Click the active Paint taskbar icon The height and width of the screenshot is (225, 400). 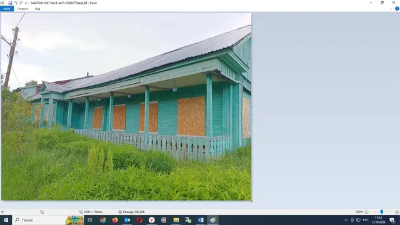click(212, 220)
